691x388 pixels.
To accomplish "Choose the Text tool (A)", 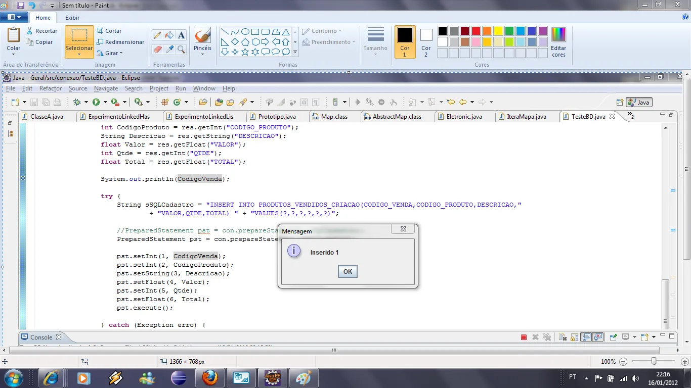I will pos(181,35).
